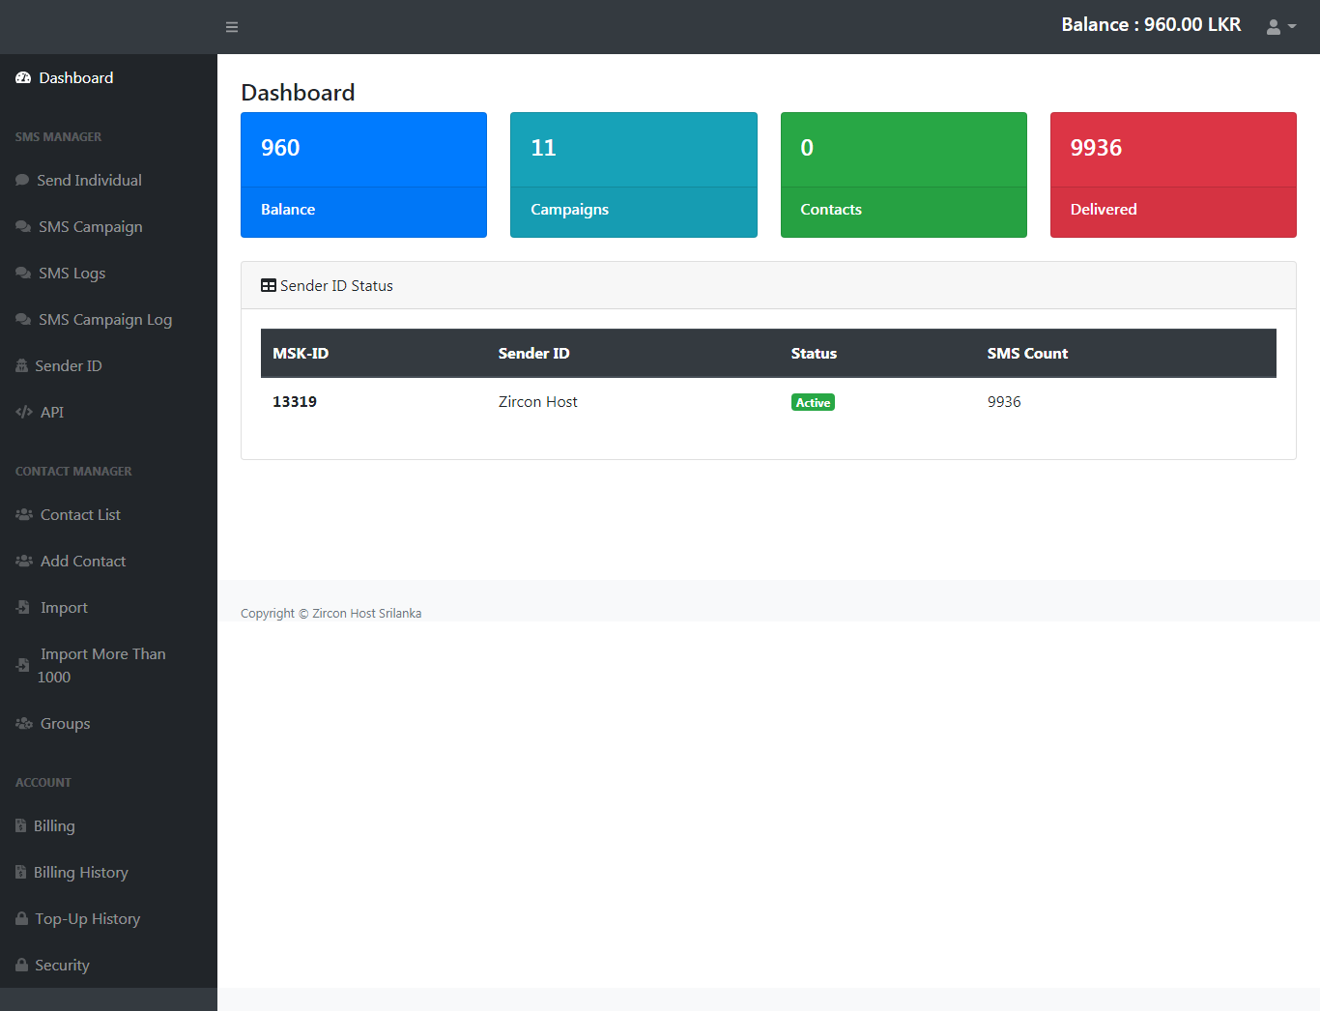Click the Security lock icon

(x=21, y=966)
